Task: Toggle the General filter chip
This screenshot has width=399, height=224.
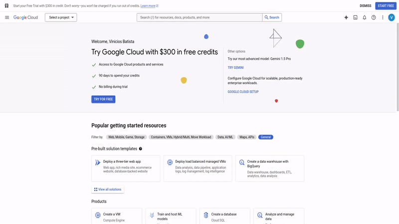Action: [x=266, y=137]
